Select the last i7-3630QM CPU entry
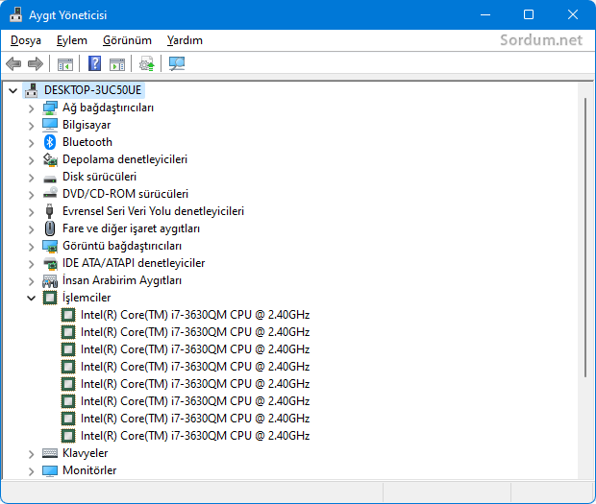This screenshot has width=596, height=504. point(195,436)
